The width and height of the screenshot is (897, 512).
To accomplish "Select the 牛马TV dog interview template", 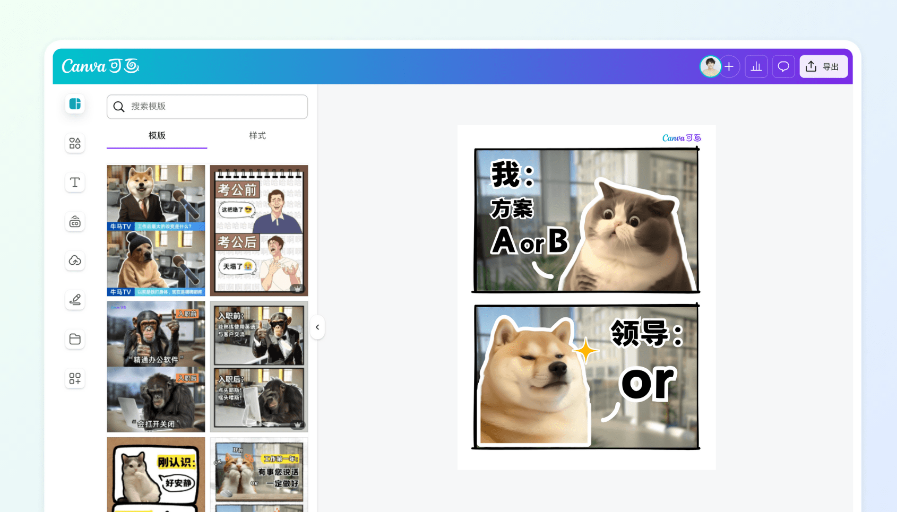I will [x=156, y=230].
